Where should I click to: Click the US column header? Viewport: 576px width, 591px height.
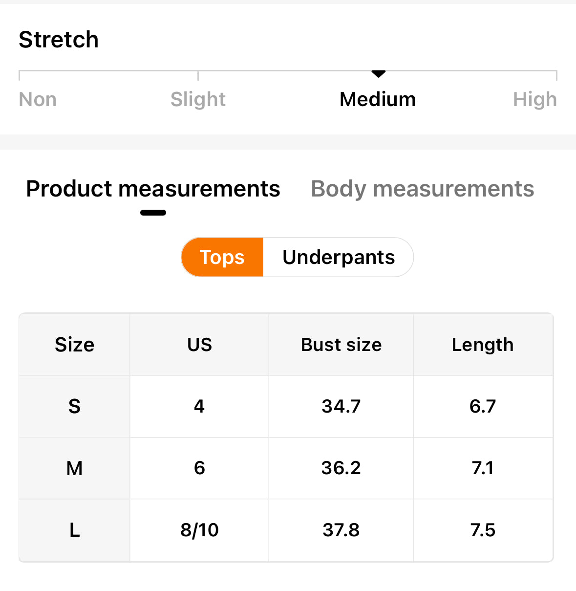click(199, 345)
